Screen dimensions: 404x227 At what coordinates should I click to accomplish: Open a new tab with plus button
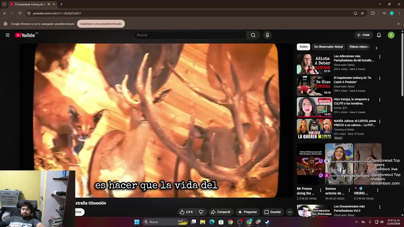coord(61,4)
